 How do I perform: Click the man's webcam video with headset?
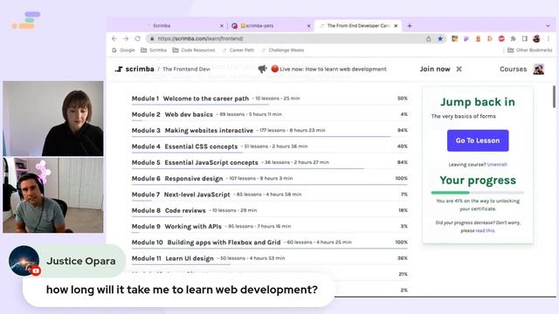tap(53, 195)
